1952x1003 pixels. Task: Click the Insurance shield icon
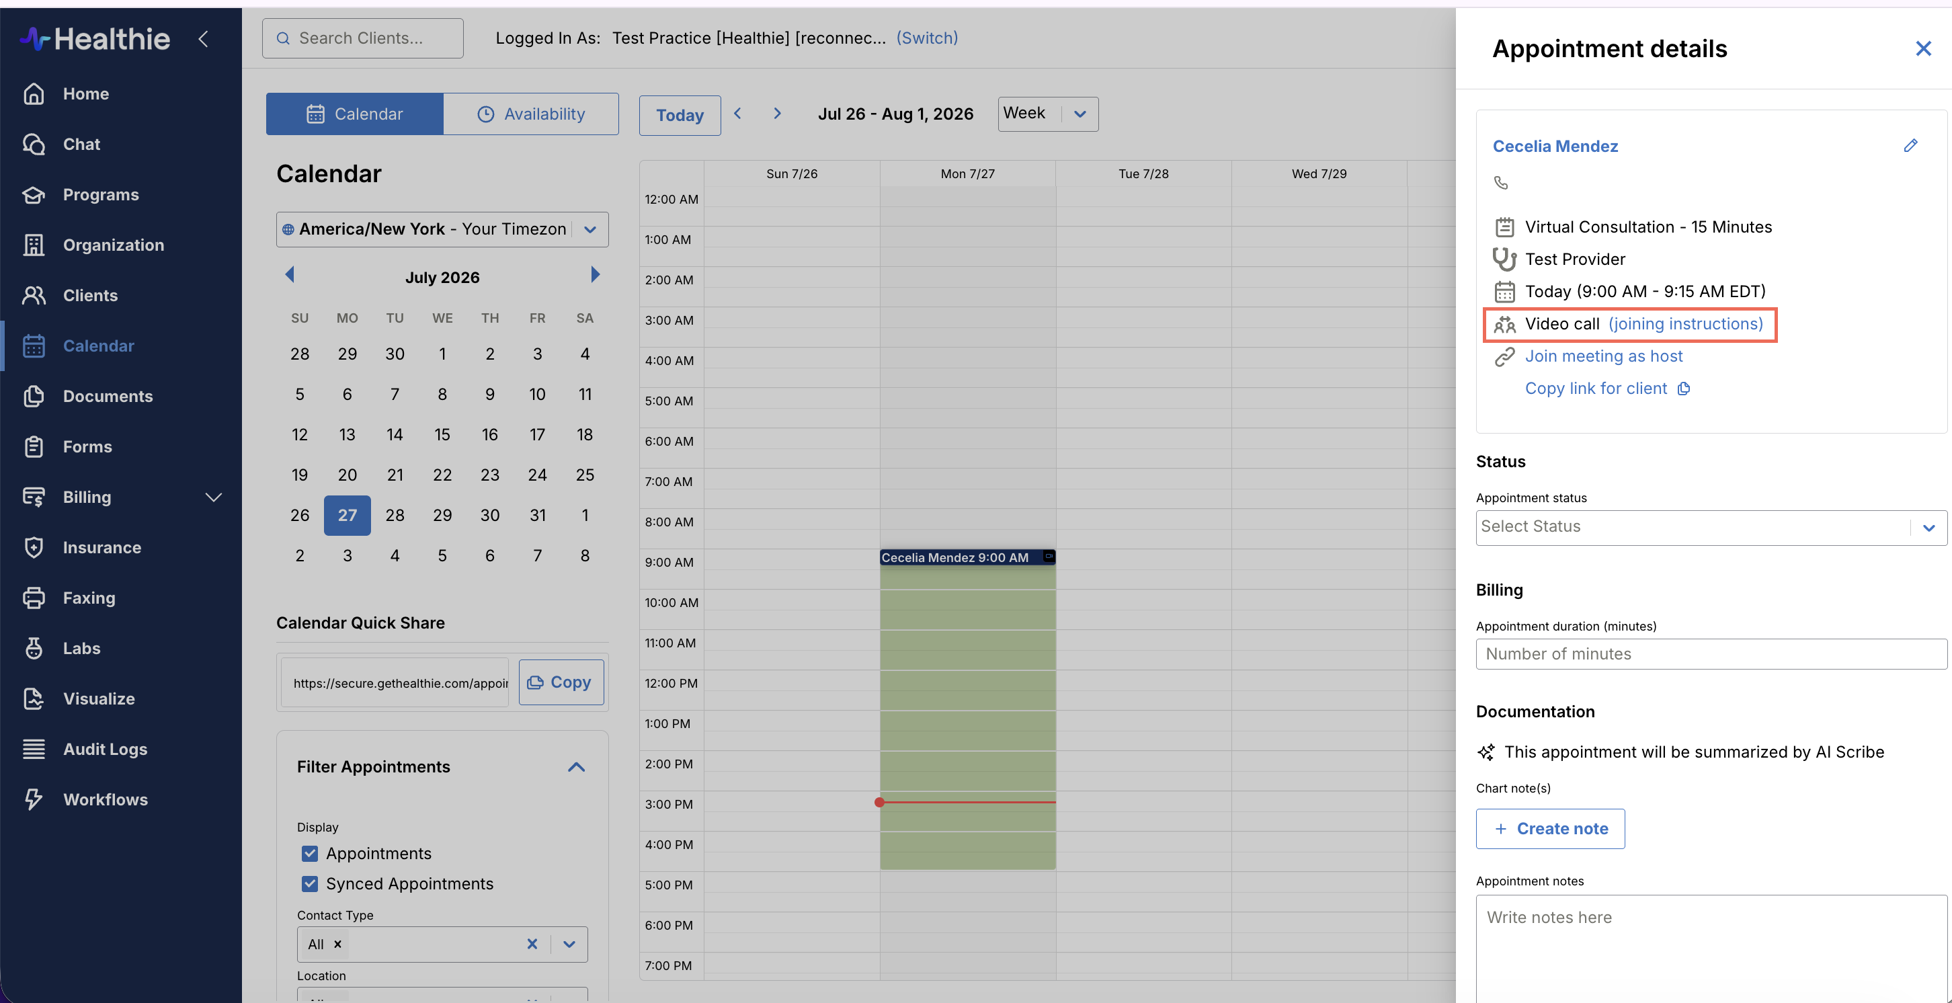[x=34, y=547]
